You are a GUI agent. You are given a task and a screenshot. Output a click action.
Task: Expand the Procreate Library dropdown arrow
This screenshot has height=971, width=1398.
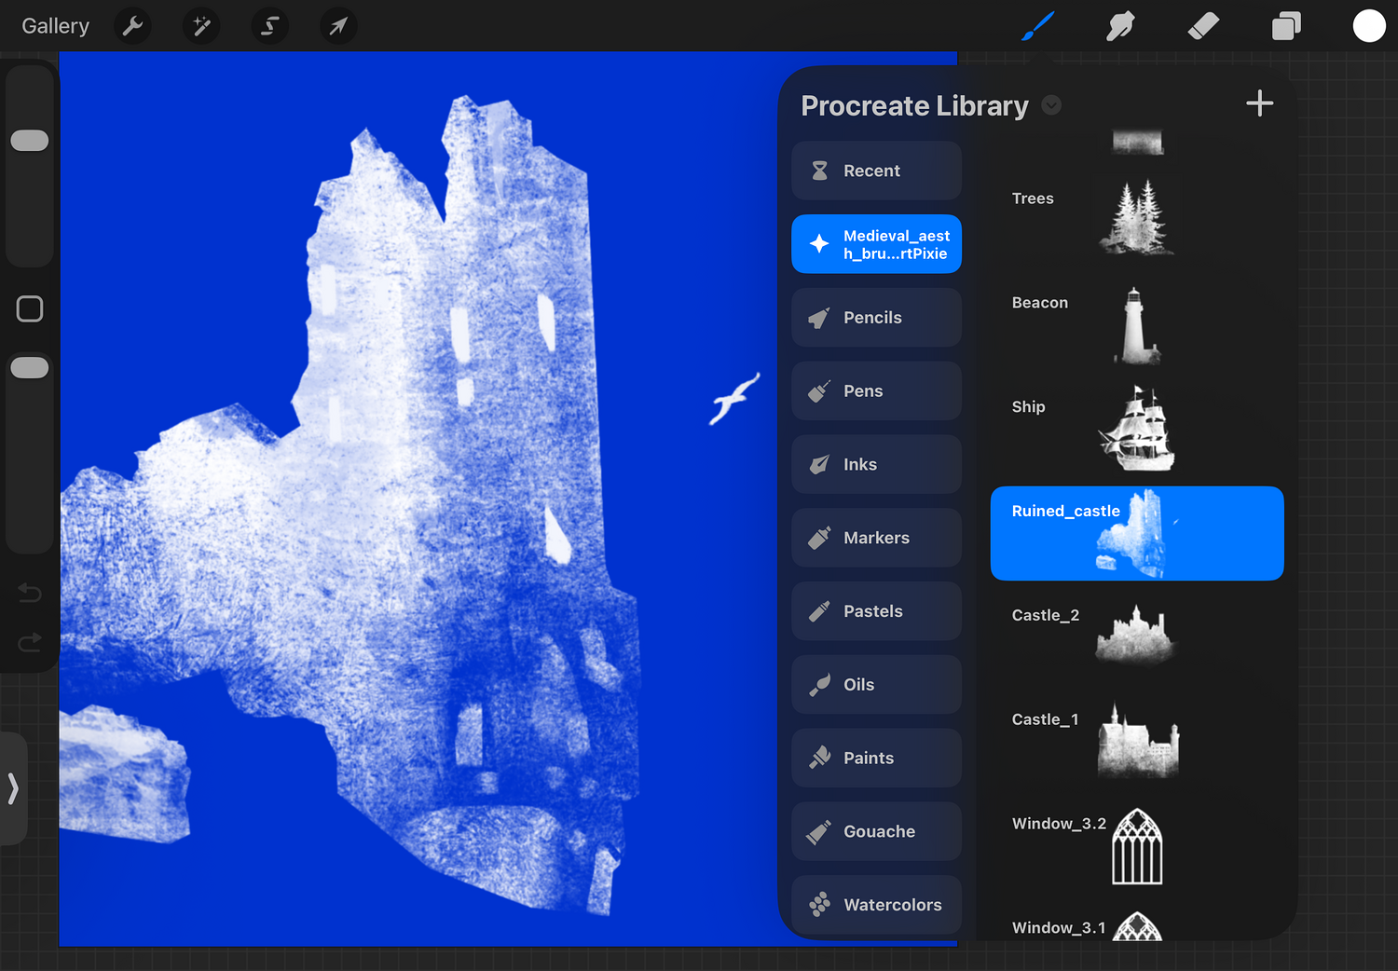click(x=1051, y=105)
